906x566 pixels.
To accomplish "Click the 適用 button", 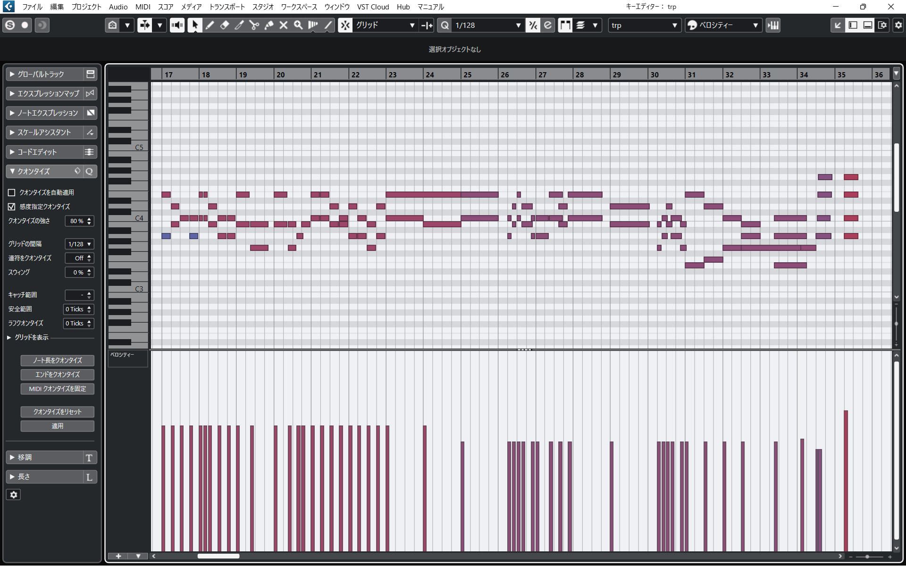I will 58,426.
